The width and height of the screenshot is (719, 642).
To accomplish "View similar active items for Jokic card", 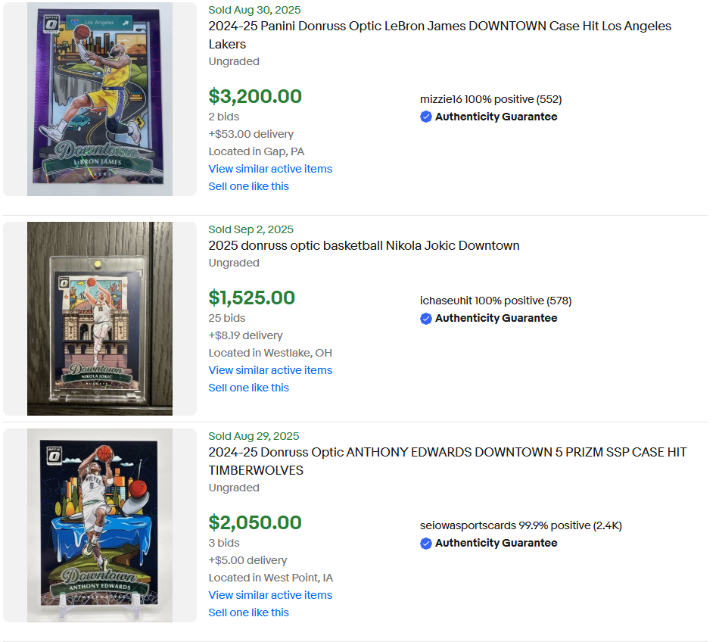I will pyautogui.click(x=270, y=370).
